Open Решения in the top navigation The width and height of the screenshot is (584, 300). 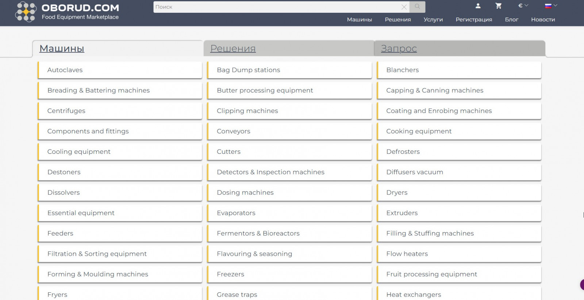[x=398, y=20]
